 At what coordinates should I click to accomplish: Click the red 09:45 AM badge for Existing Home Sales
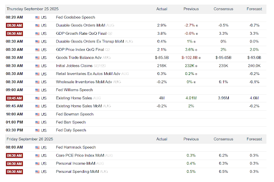pyautogui.click(x=14, y=98)
